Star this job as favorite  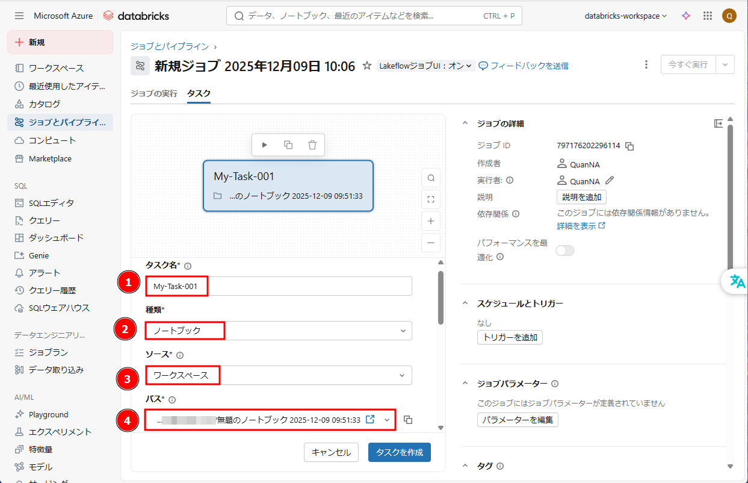pos(366,66)
